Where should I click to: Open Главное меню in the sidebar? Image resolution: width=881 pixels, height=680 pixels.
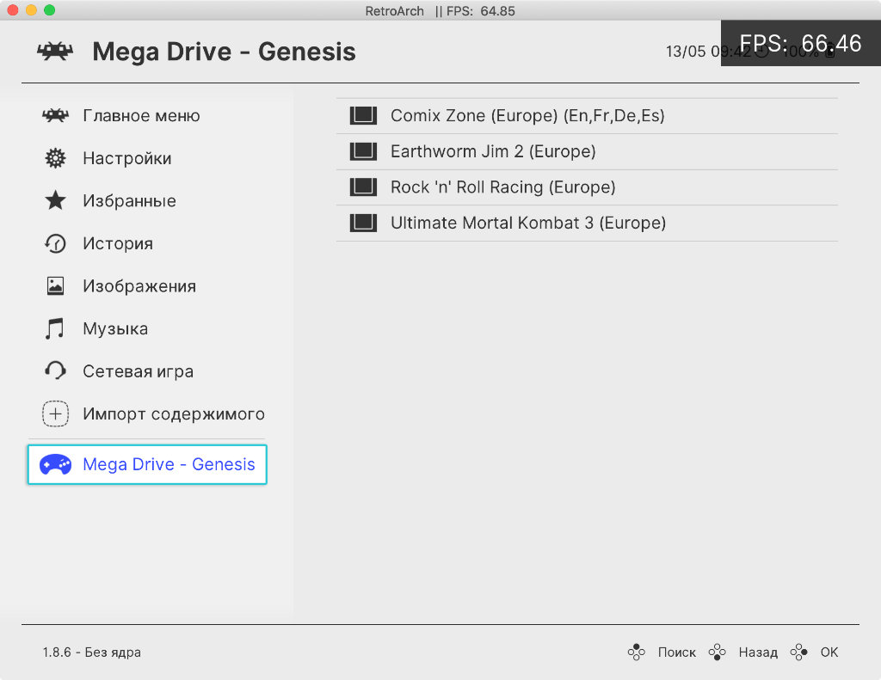[141, 115]
